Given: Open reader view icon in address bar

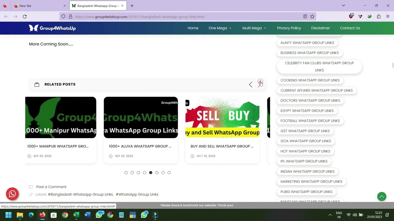Looking at the screenshot, I should click(305, 17).
